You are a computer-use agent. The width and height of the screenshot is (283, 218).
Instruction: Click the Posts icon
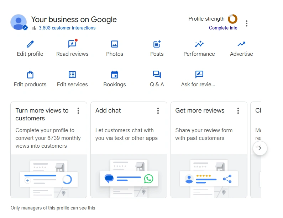tap(157, 44)
